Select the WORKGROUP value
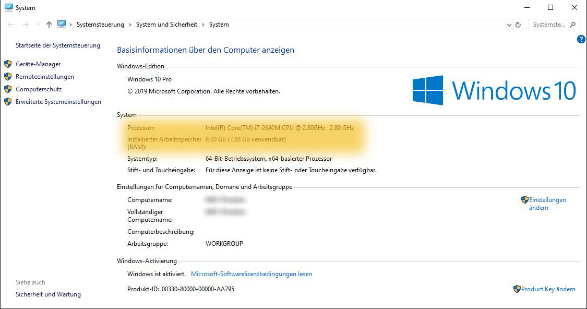The image size is (587, 309). (x=224, y=244)
